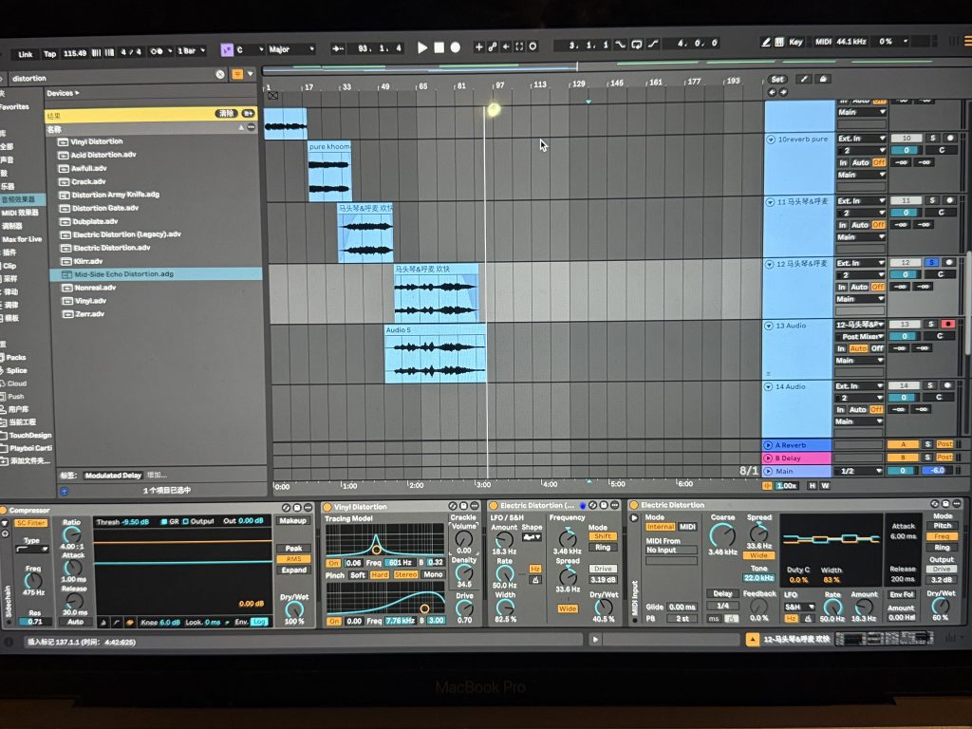Click the arrangement Record button

pos(456,47)
